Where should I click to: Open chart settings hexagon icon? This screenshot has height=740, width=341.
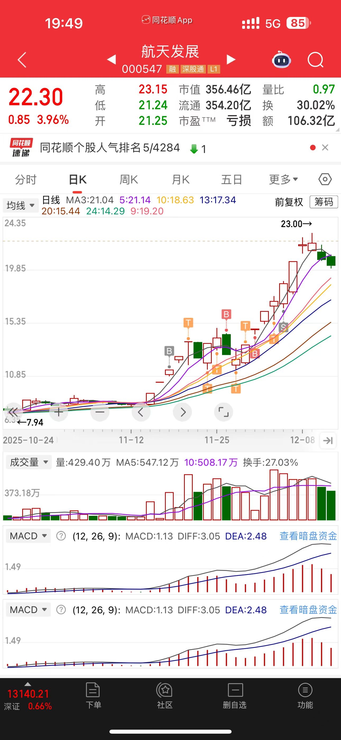coord(325,179)
